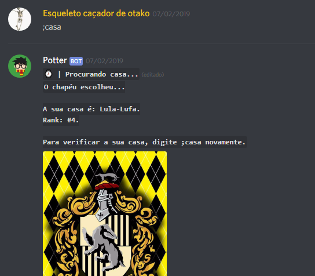Open the Hufflepuff crest image attachment

[105, 213]
